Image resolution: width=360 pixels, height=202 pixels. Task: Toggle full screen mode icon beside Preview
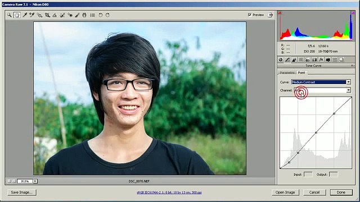[271, 15]
